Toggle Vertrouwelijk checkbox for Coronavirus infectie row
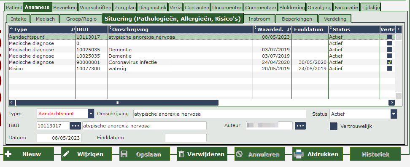 [x=390, y=62]
